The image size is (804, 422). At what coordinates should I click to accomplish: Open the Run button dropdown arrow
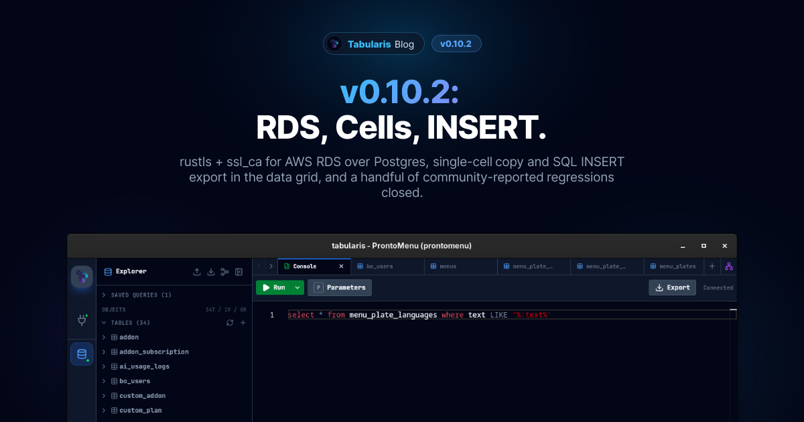297,287
